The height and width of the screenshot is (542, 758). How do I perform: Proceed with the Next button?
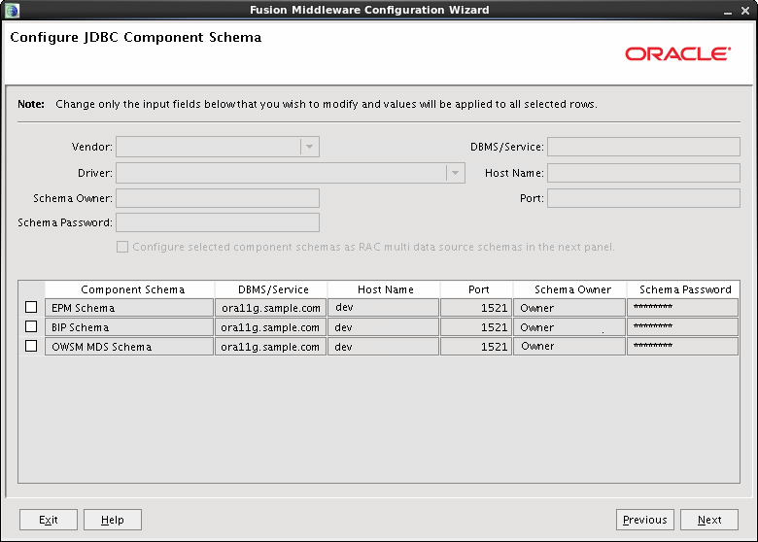(709, 520)
